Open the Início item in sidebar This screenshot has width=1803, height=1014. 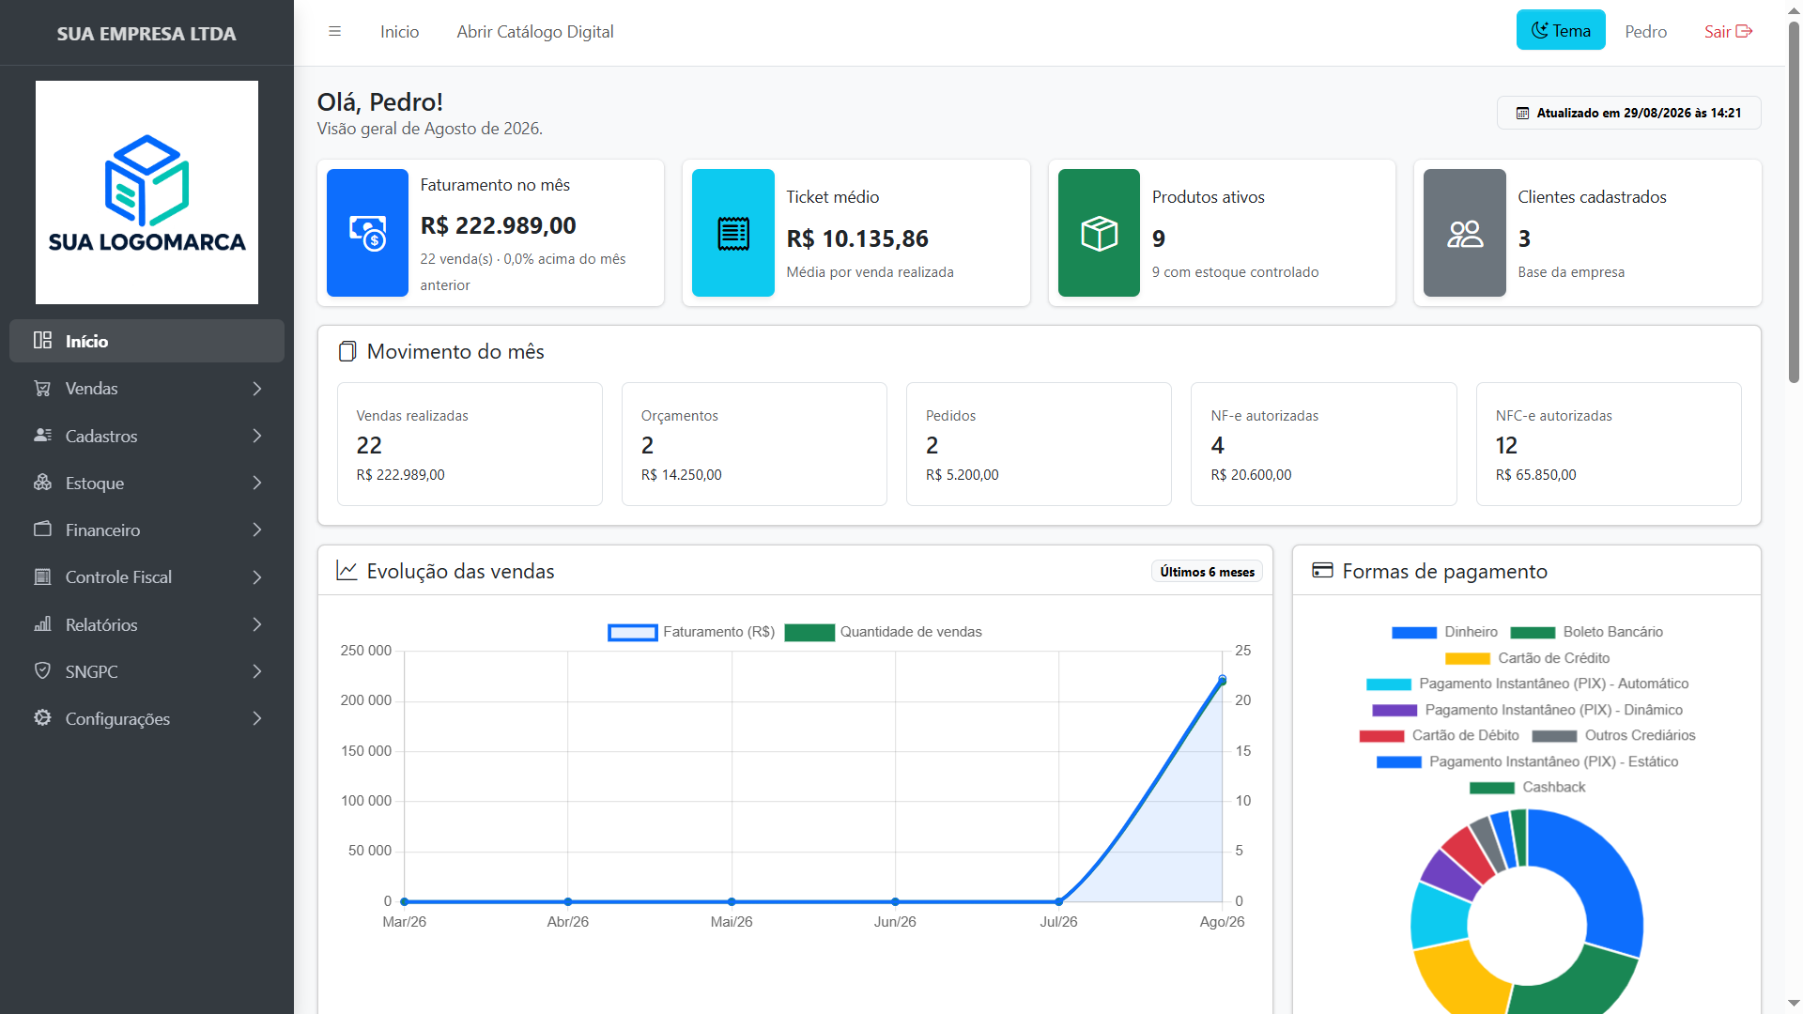click(x=146, y=341)
